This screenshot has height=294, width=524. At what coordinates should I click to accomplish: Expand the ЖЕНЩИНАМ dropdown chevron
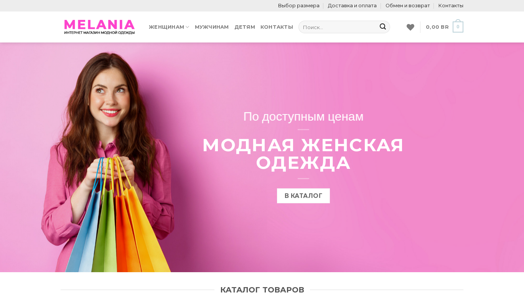pos(188,27)
